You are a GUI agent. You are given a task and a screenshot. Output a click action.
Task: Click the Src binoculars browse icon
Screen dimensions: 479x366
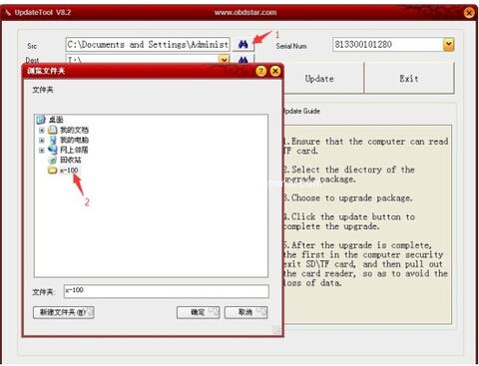[x=243, y=44]
